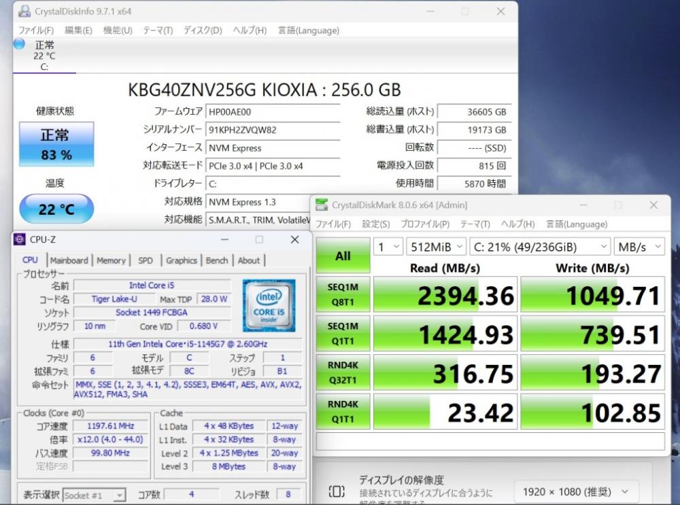This screenshot has width=680, height=505.
Task: Click the SEQ1M Q8T1 read result 2394.36
Action: point(445,294)
